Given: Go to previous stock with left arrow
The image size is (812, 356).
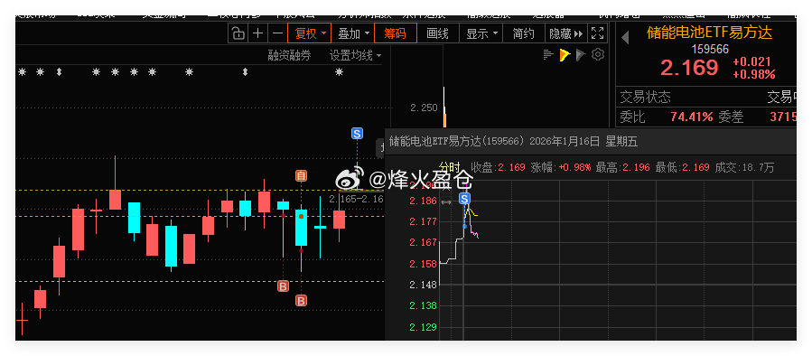Looking at the screenshot, I should coord(625,37).
